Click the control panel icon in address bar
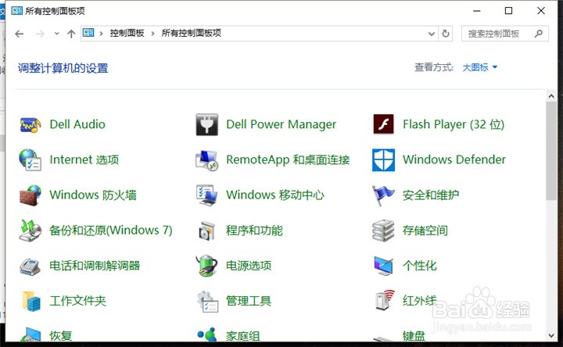The image size is (563, 347). (x=88, y=33)
